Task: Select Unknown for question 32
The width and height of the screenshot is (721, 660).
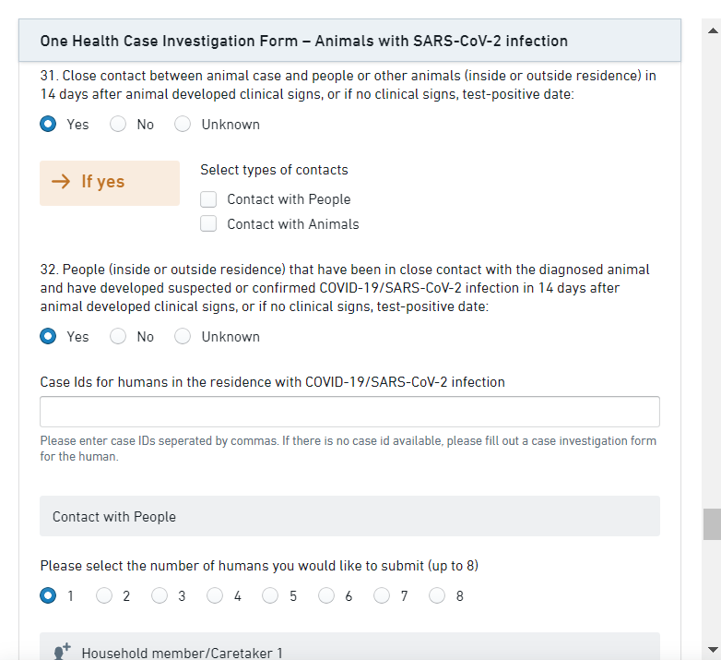Action: [x=183, y=337]
